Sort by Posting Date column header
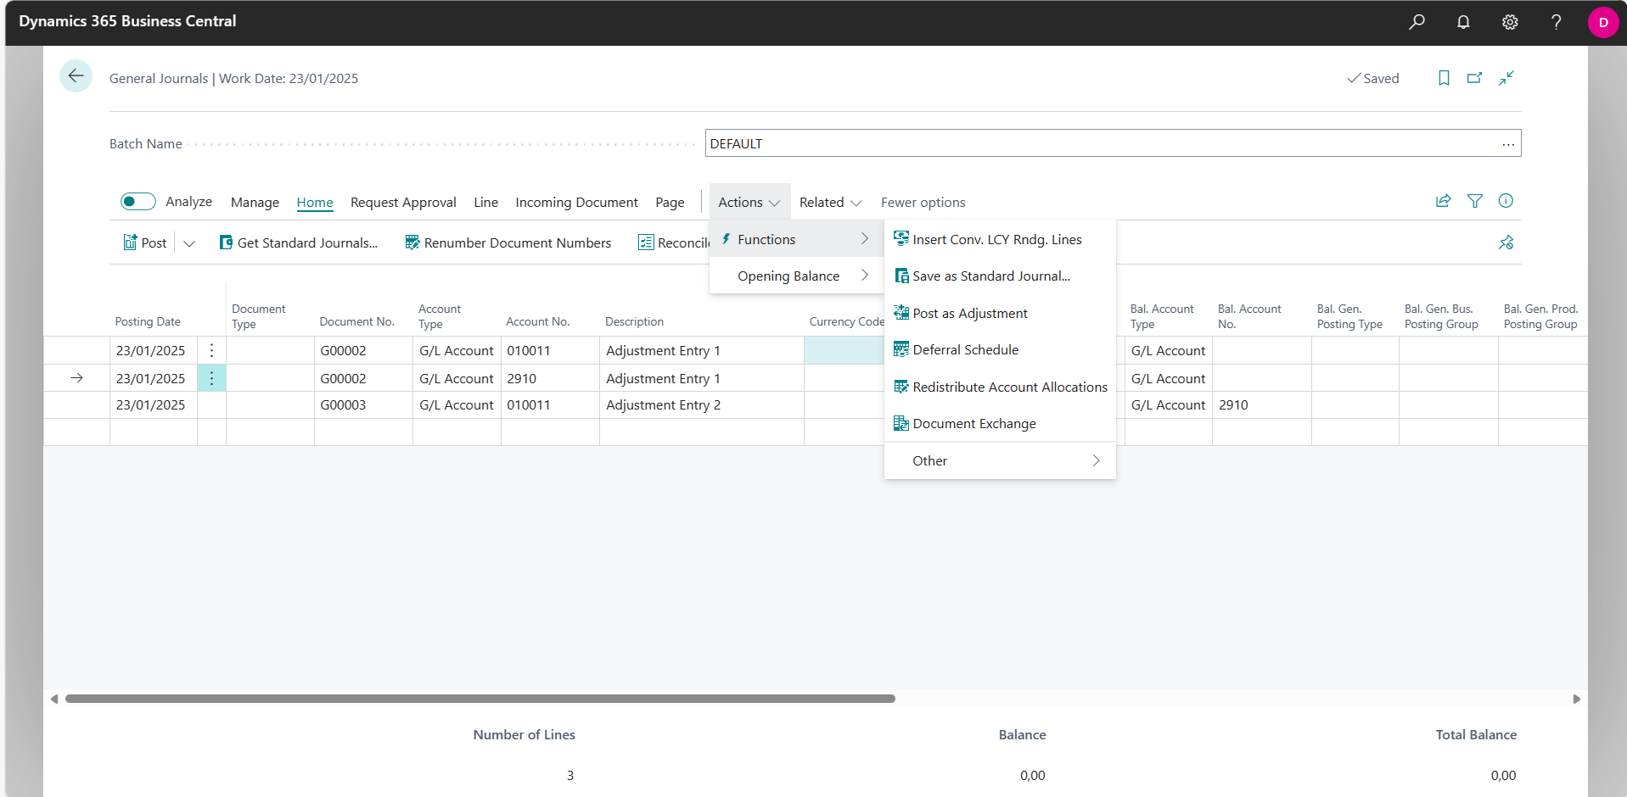1627x797 pixels. [148, 321]
